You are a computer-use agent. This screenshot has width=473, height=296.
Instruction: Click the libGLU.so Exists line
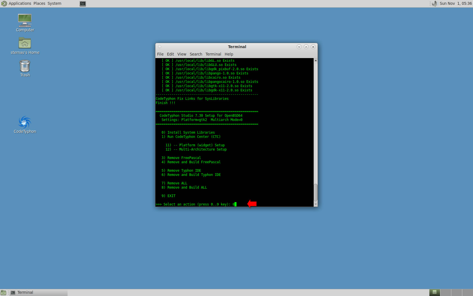pos(199,65)
